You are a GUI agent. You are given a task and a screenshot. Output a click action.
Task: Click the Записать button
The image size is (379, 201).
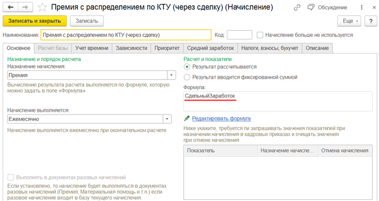pos(87,21)
